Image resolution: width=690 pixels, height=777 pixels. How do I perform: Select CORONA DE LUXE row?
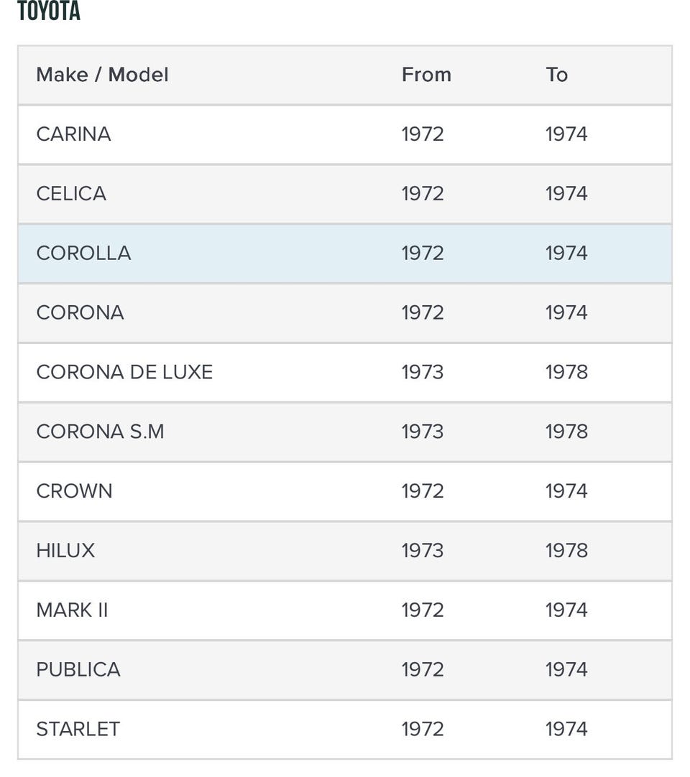click(x=124, y=372)
